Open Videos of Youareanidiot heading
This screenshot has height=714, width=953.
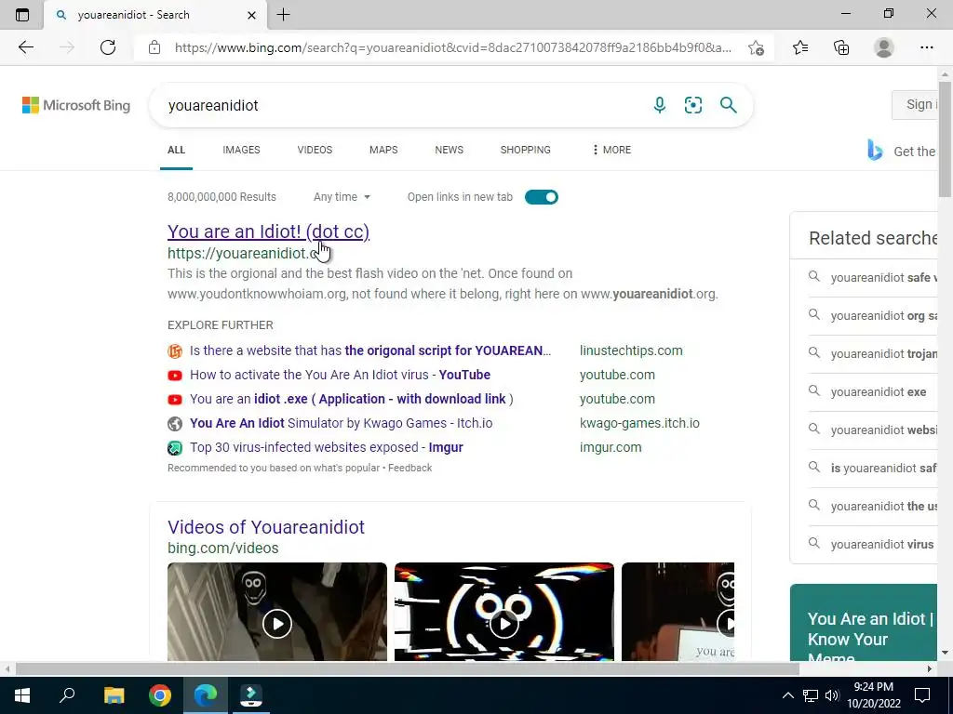265,527
